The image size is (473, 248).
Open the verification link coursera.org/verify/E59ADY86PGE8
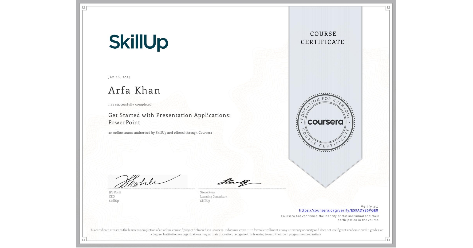tap(339, 211)
